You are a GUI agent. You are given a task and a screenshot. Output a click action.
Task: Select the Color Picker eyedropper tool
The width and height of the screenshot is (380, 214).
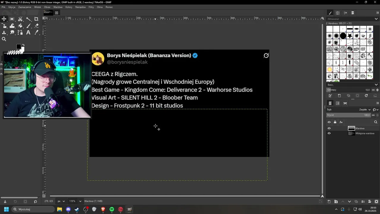[x=37, y=32]
